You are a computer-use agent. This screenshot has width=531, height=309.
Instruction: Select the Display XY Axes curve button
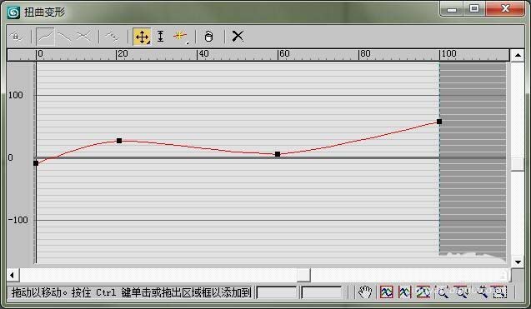pos(83,36)
